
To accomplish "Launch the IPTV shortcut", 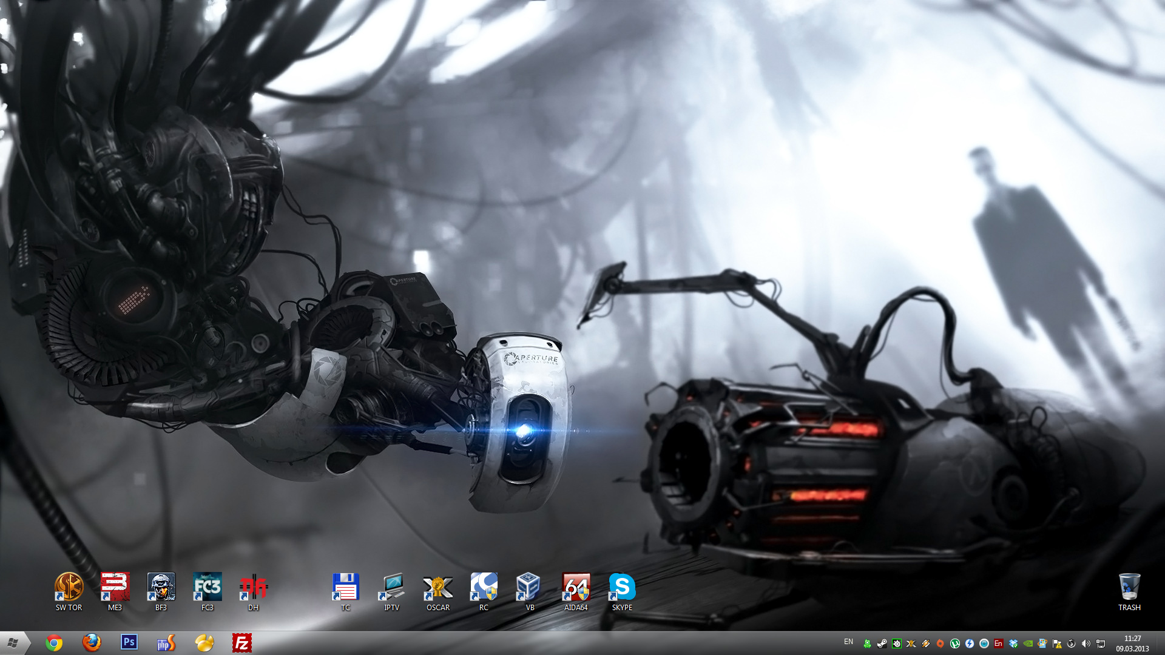I will point(391,591).
